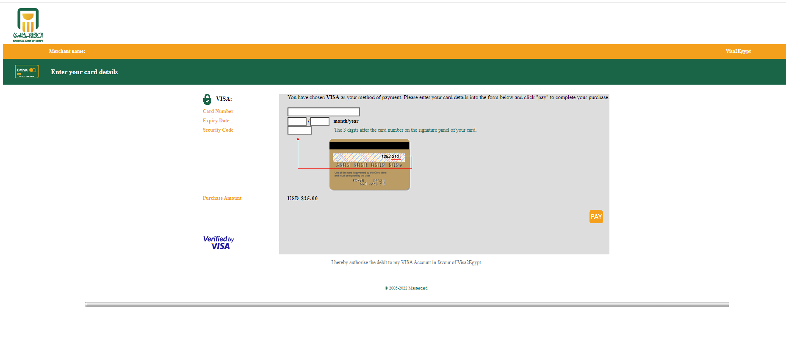Click the Expiry Date label
Screen dimensions: 786x353
point(216,121)
